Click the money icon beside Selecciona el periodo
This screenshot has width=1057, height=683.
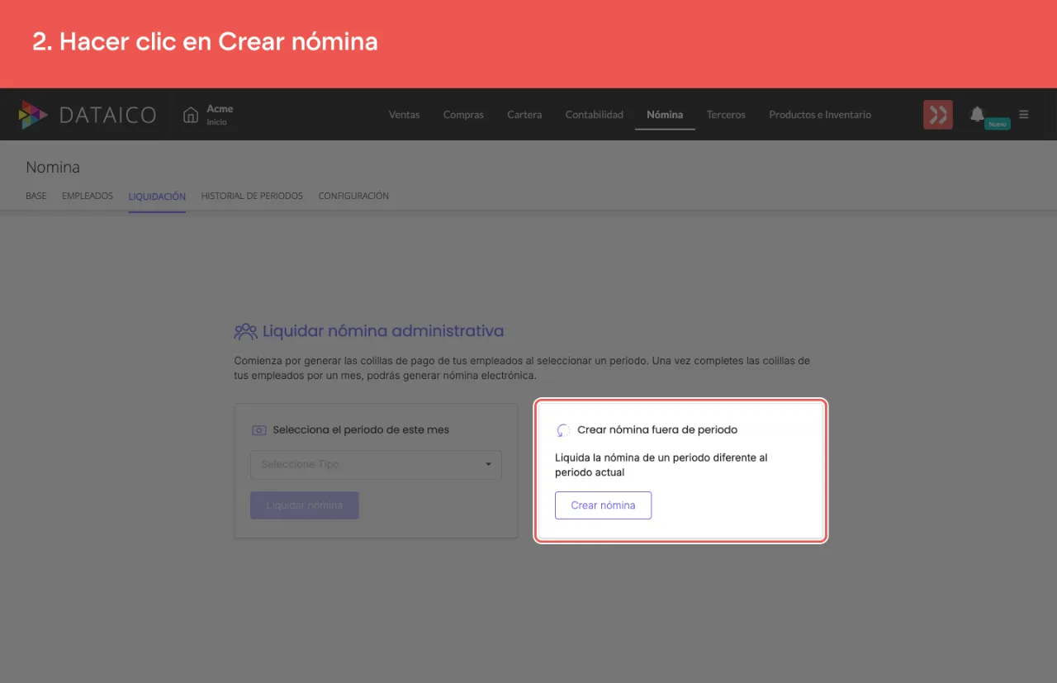[x=258, y=430]
